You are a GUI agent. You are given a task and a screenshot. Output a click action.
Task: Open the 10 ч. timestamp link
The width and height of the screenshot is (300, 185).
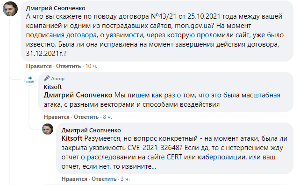tap(91, 66)
